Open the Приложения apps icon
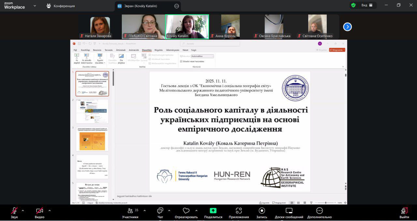Image resolution: width=417 pixels, height=221 pixels. (239, 211)
